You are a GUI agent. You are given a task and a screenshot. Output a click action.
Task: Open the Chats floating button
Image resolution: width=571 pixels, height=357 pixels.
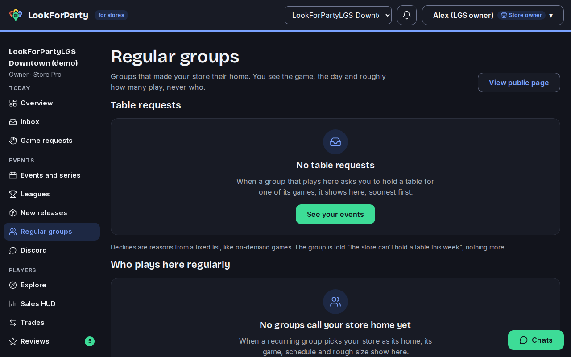point(536,340)
